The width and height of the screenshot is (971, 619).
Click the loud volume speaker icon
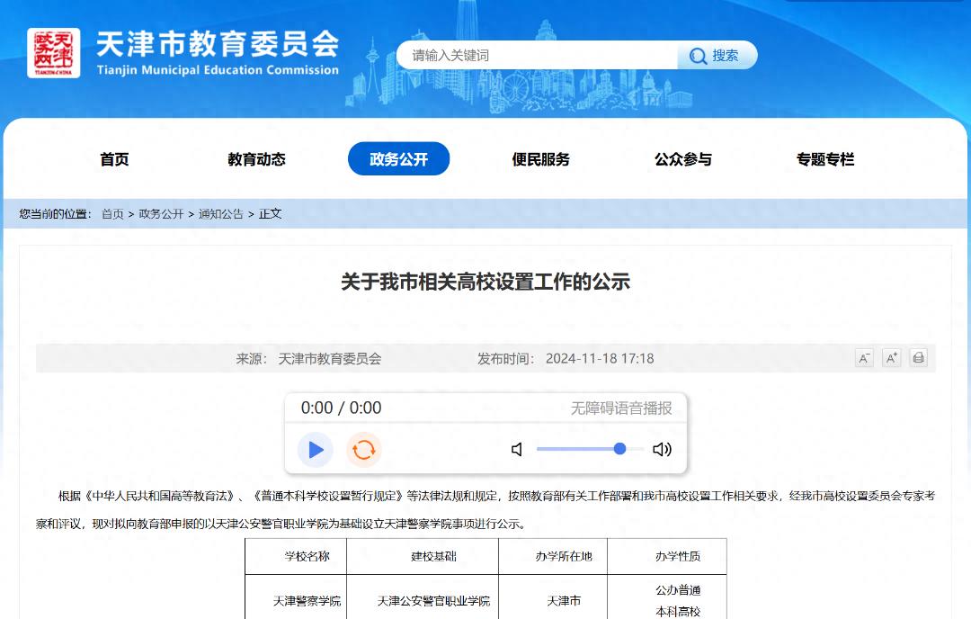[662, 450]
